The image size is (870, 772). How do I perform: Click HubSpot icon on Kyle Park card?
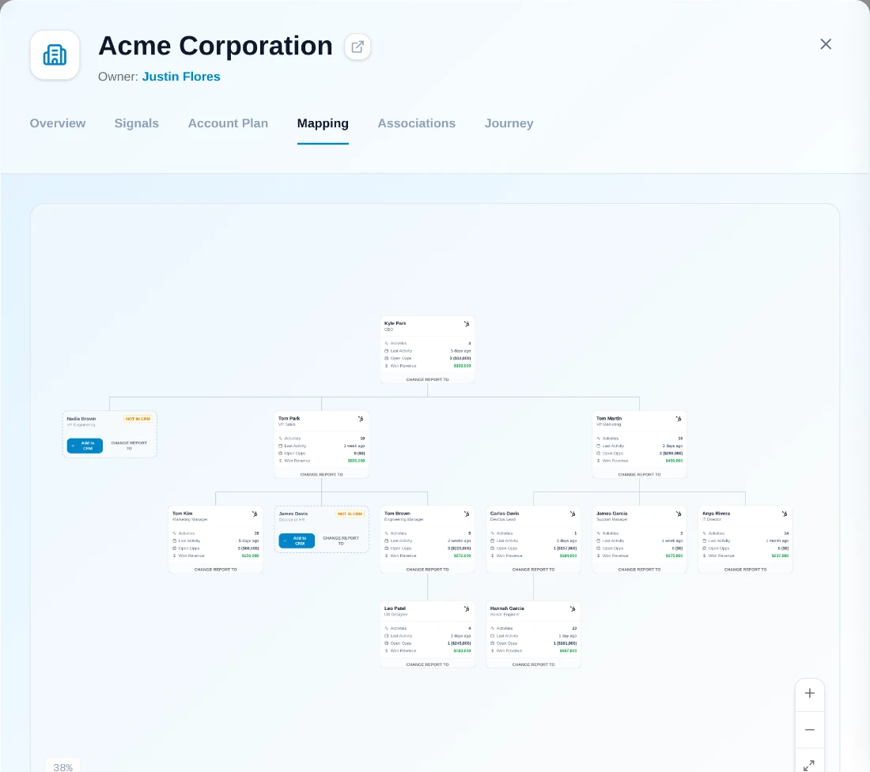click(467, 324)
